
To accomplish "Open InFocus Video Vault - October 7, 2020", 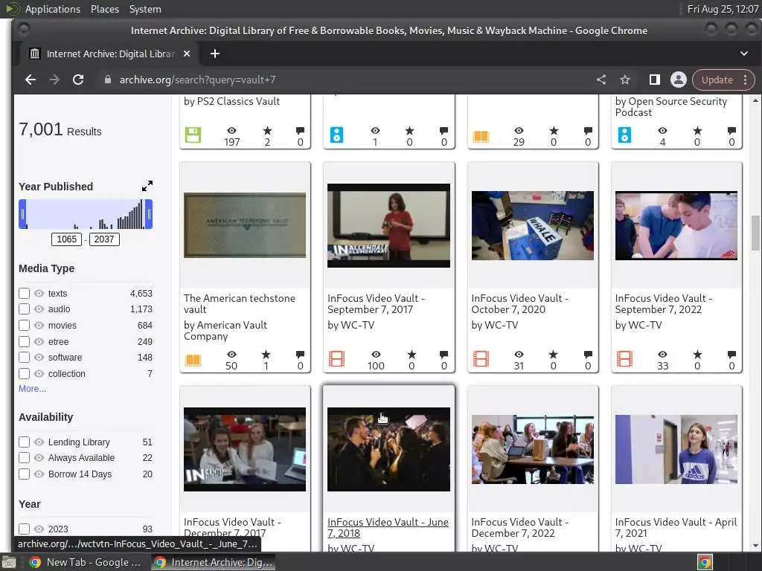I will point(520,304).
